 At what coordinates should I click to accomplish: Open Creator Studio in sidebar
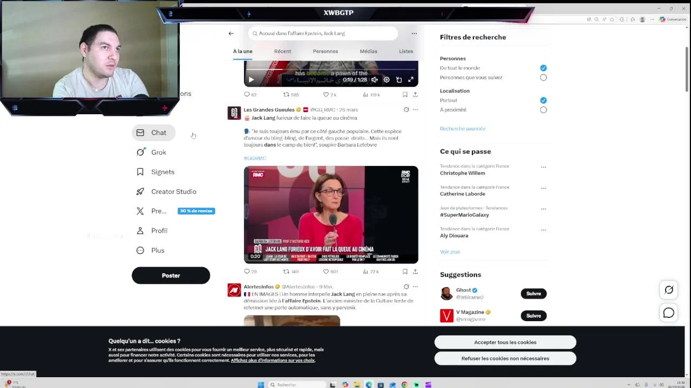(166, 191)
